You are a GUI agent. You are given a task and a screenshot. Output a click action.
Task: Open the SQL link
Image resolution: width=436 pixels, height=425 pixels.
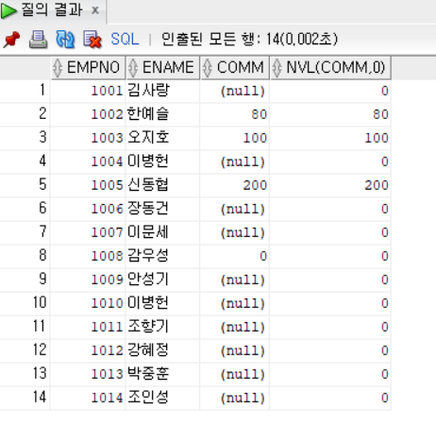[125, 40]
